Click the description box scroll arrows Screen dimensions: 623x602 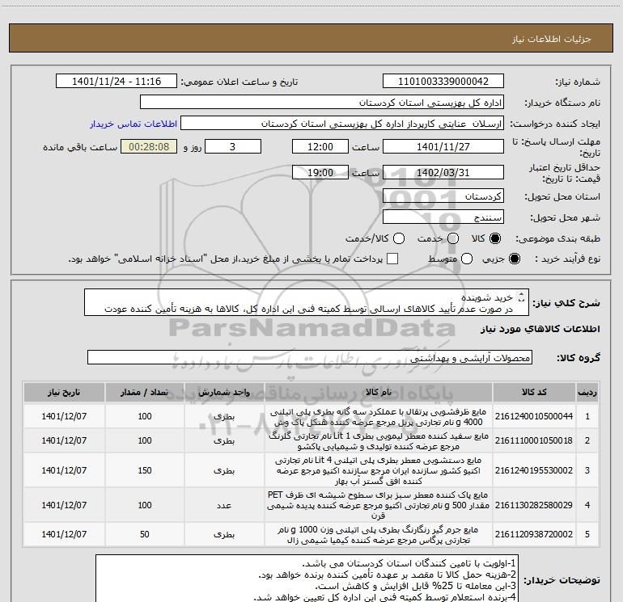coord(522,297)
